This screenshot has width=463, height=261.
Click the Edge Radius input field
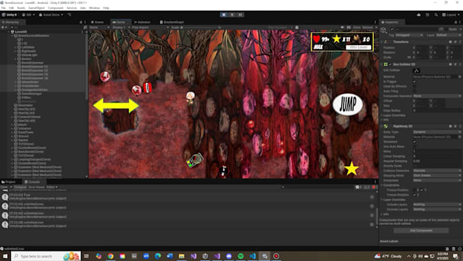click(437, 110)
